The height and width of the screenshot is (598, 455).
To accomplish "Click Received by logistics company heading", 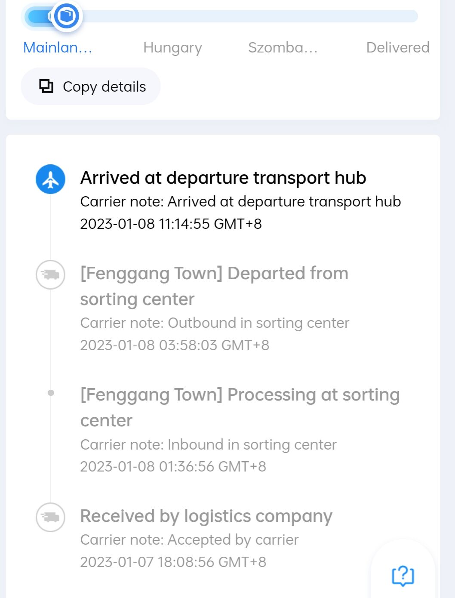I will click(206, 516).
